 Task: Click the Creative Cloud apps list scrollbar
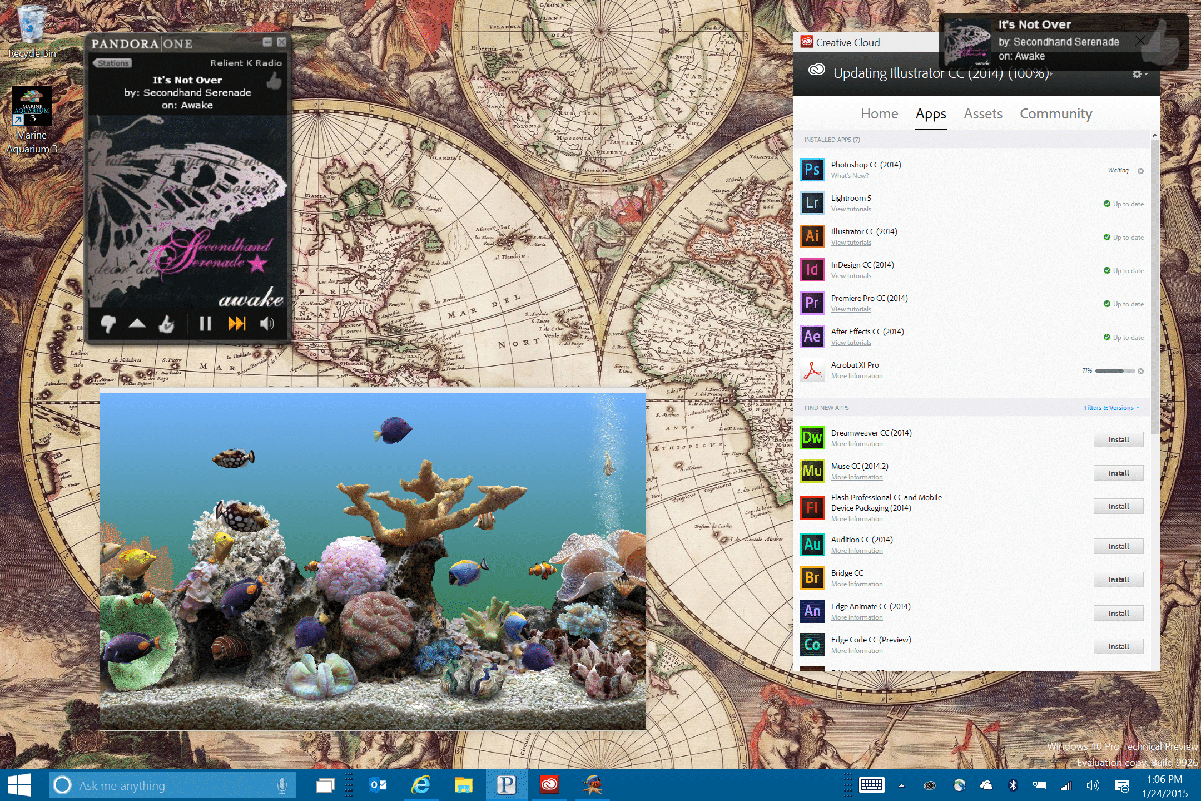(x=1155, y=286)
